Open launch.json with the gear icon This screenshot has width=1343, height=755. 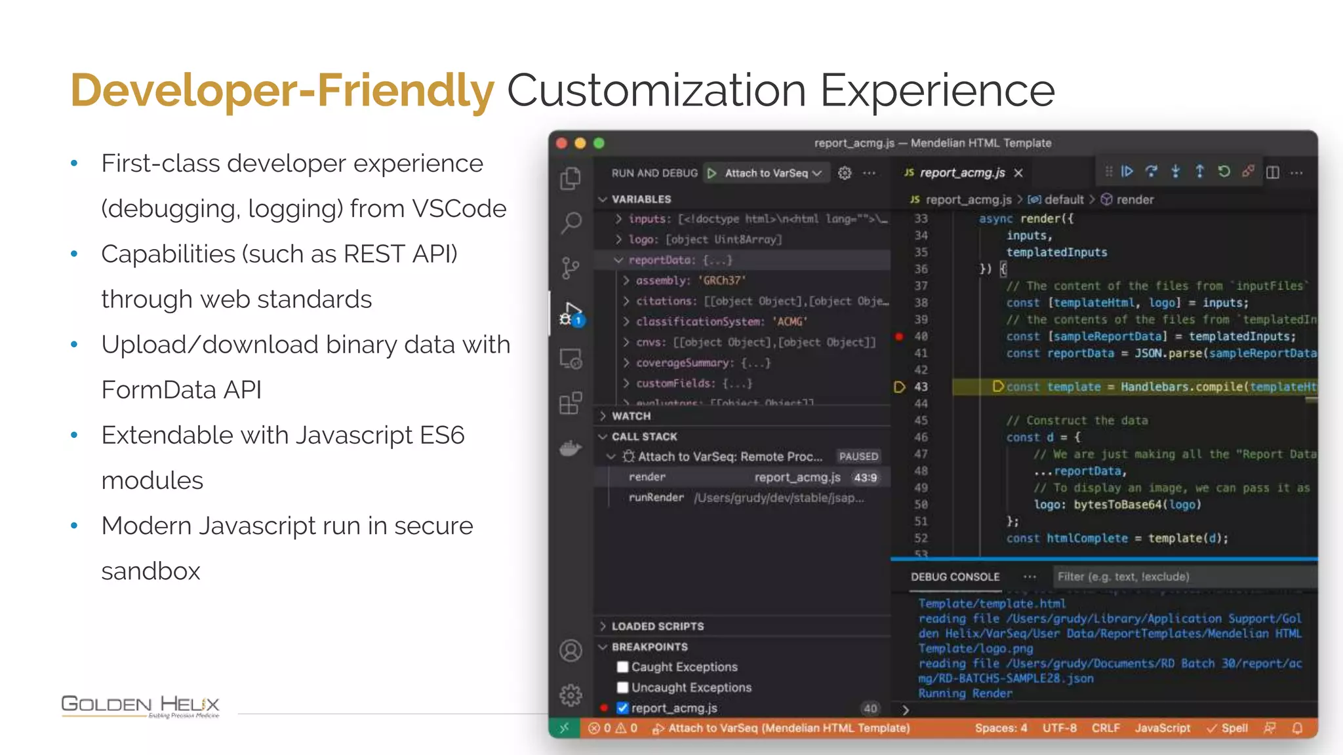pyautogui.click(x=845, y=173)
